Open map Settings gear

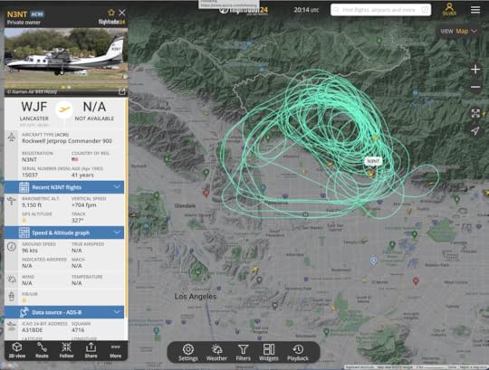[188, 352]
